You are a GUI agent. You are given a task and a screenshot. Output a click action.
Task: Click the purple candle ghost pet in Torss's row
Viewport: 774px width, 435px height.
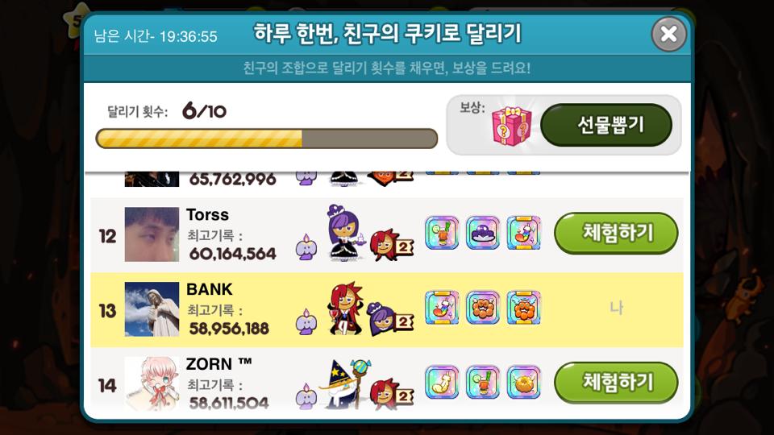306,247
